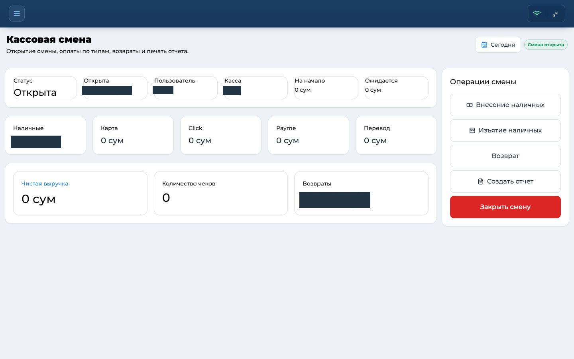Click the Количество чеков card

(x=221, y=193)
